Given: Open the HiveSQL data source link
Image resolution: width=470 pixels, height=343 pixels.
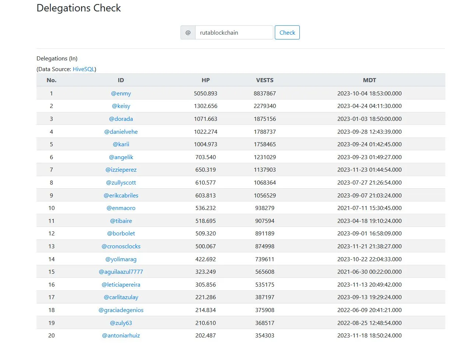Looking at the screenshot, I should point(84,69).
